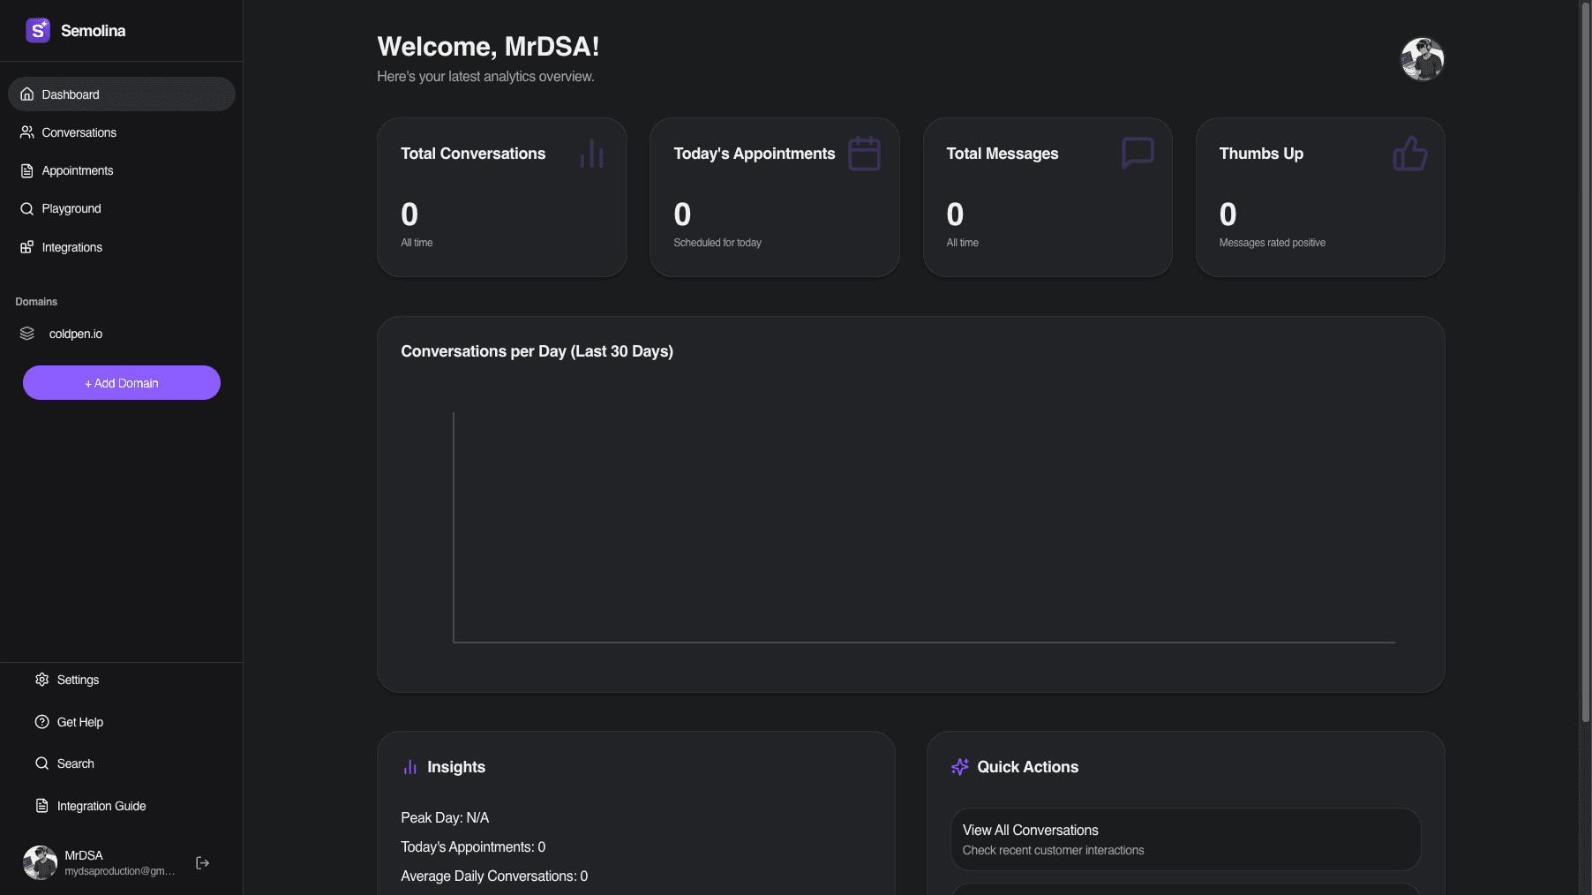Click the Semolina logo icon
Viewport: 1592px width, 895px height.
tap(38, 31)
